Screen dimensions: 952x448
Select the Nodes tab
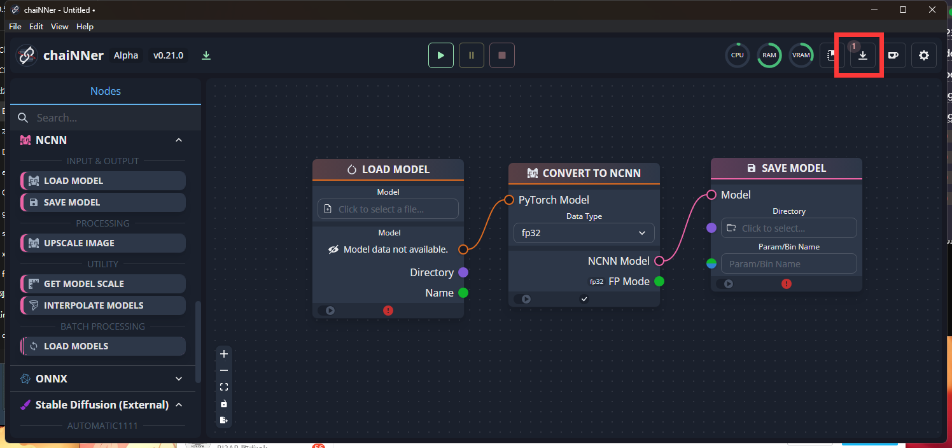[x=106, y=91]
